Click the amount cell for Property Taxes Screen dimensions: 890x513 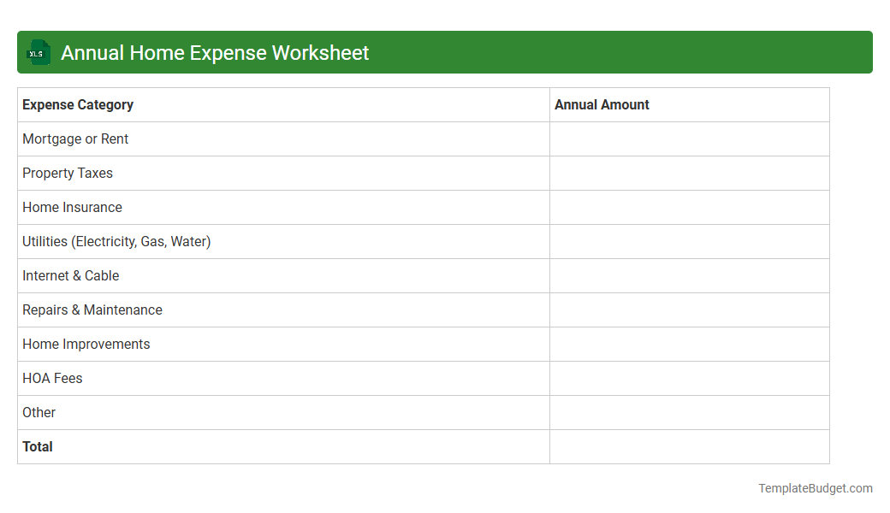tap(689, 173)
